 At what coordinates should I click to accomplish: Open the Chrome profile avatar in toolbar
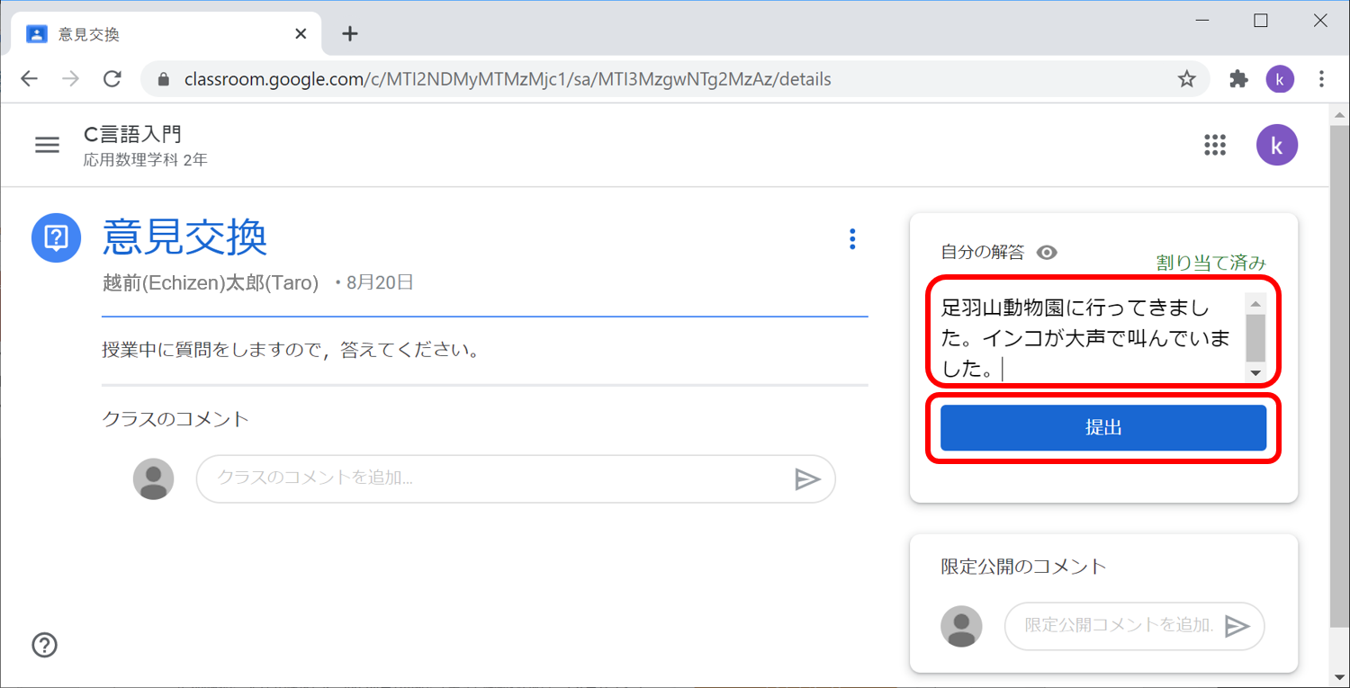point(1280,79)
